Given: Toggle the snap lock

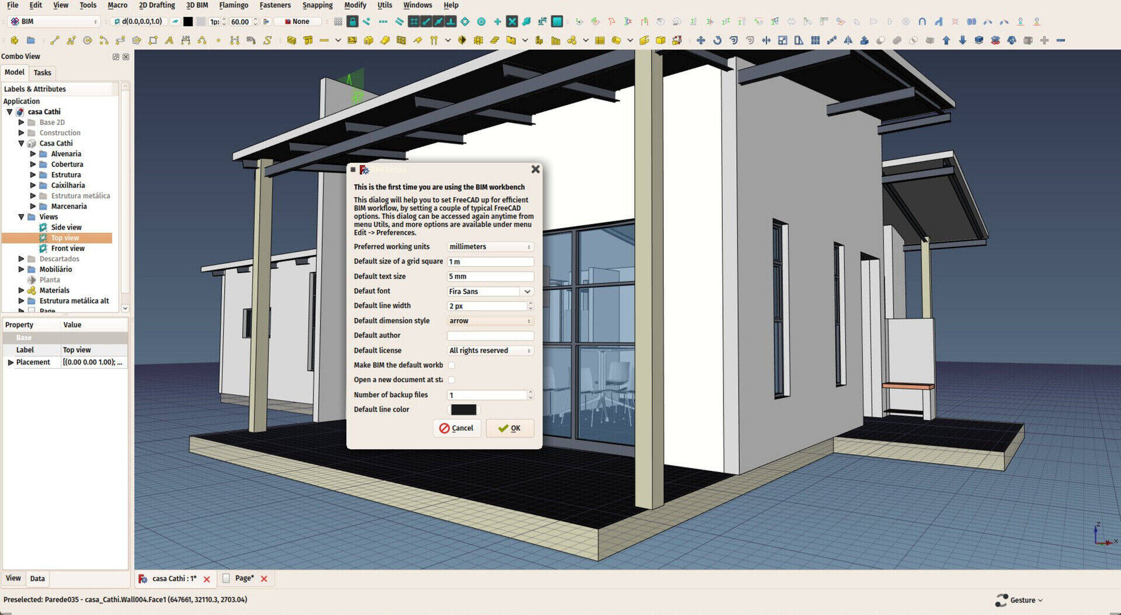Looking at the screenshot, I should (352, 22).
